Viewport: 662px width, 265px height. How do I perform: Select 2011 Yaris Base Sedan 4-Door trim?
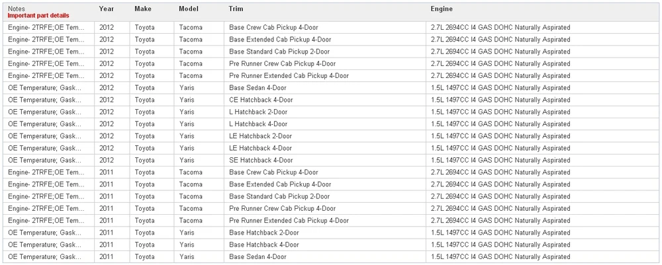point(258,256)
